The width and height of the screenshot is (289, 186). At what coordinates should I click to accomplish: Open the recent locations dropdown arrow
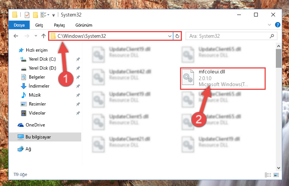pos(36,36)
